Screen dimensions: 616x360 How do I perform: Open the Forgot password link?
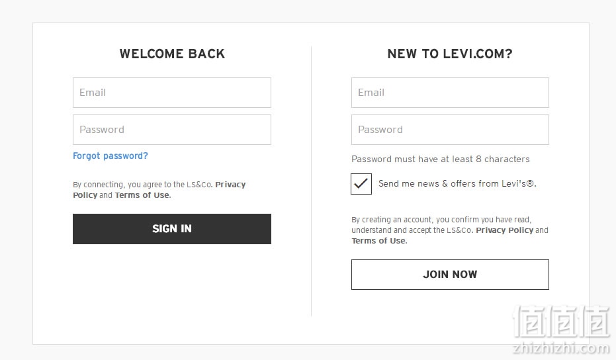pyautogui.click(x=110, y=156)
